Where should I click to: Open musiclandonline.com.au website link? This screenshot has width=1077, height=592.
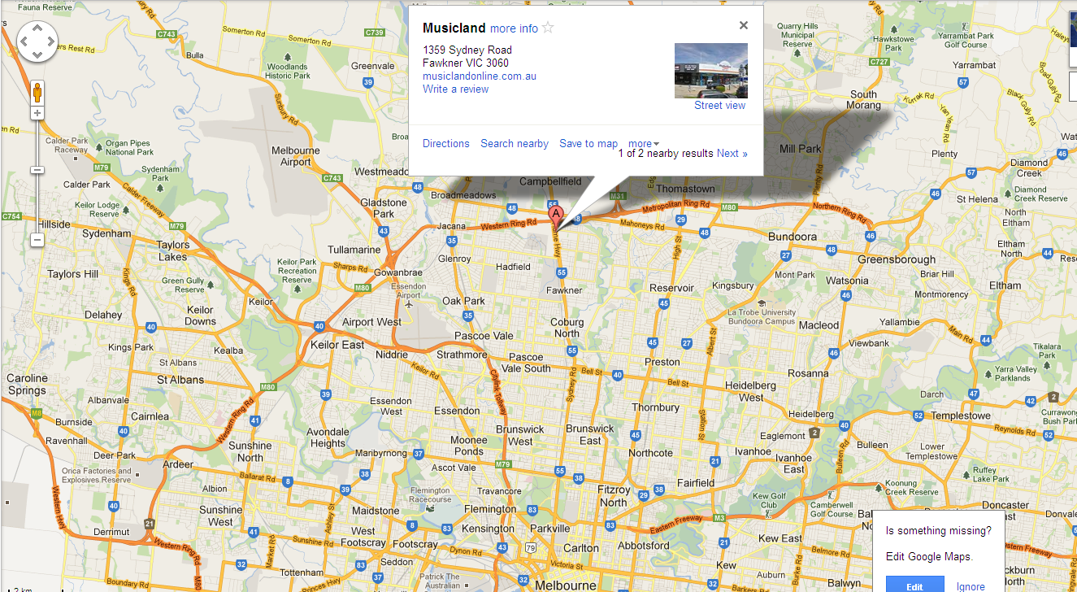click(x=480, y=76)
